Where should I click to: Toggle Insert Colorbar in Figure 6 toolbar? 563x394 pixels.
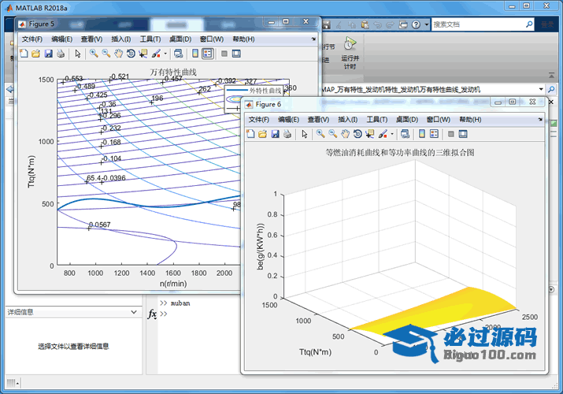pos(422,134)
